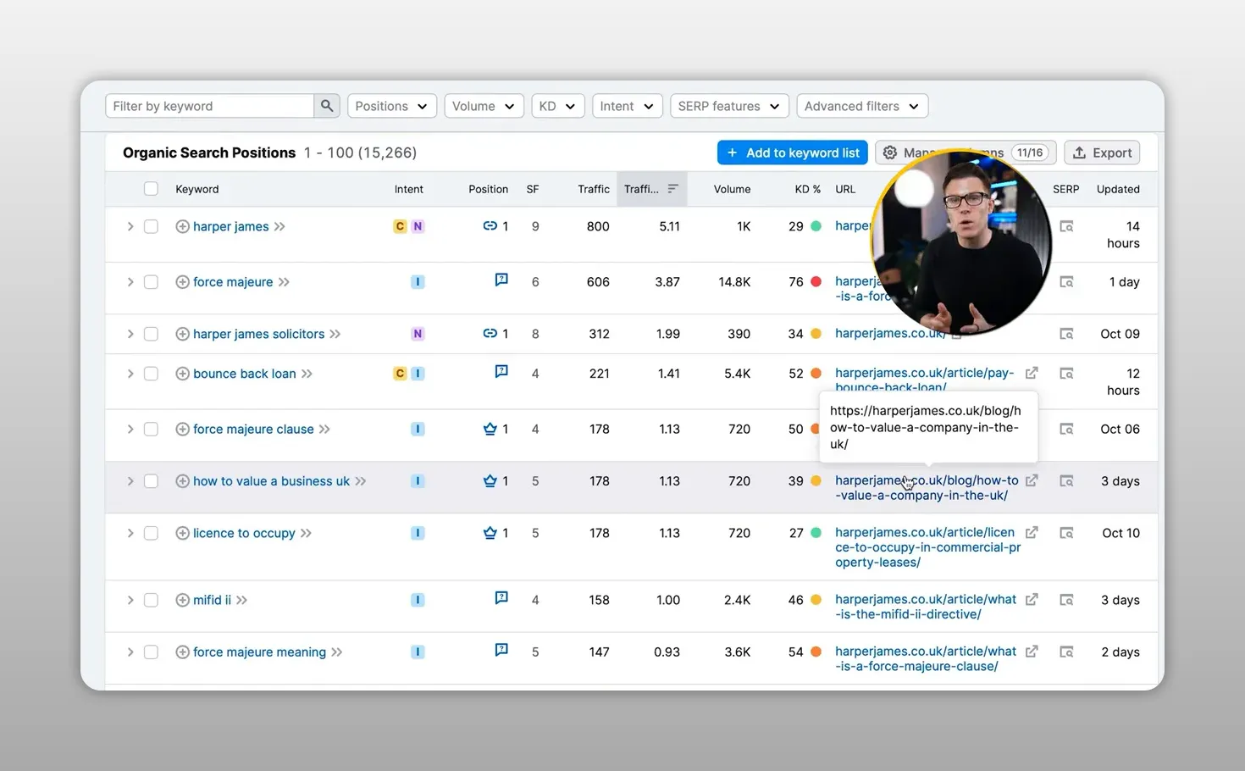
Task: Sort by Keyword column header
Action: pyautogui.click(x=197, y=189)
